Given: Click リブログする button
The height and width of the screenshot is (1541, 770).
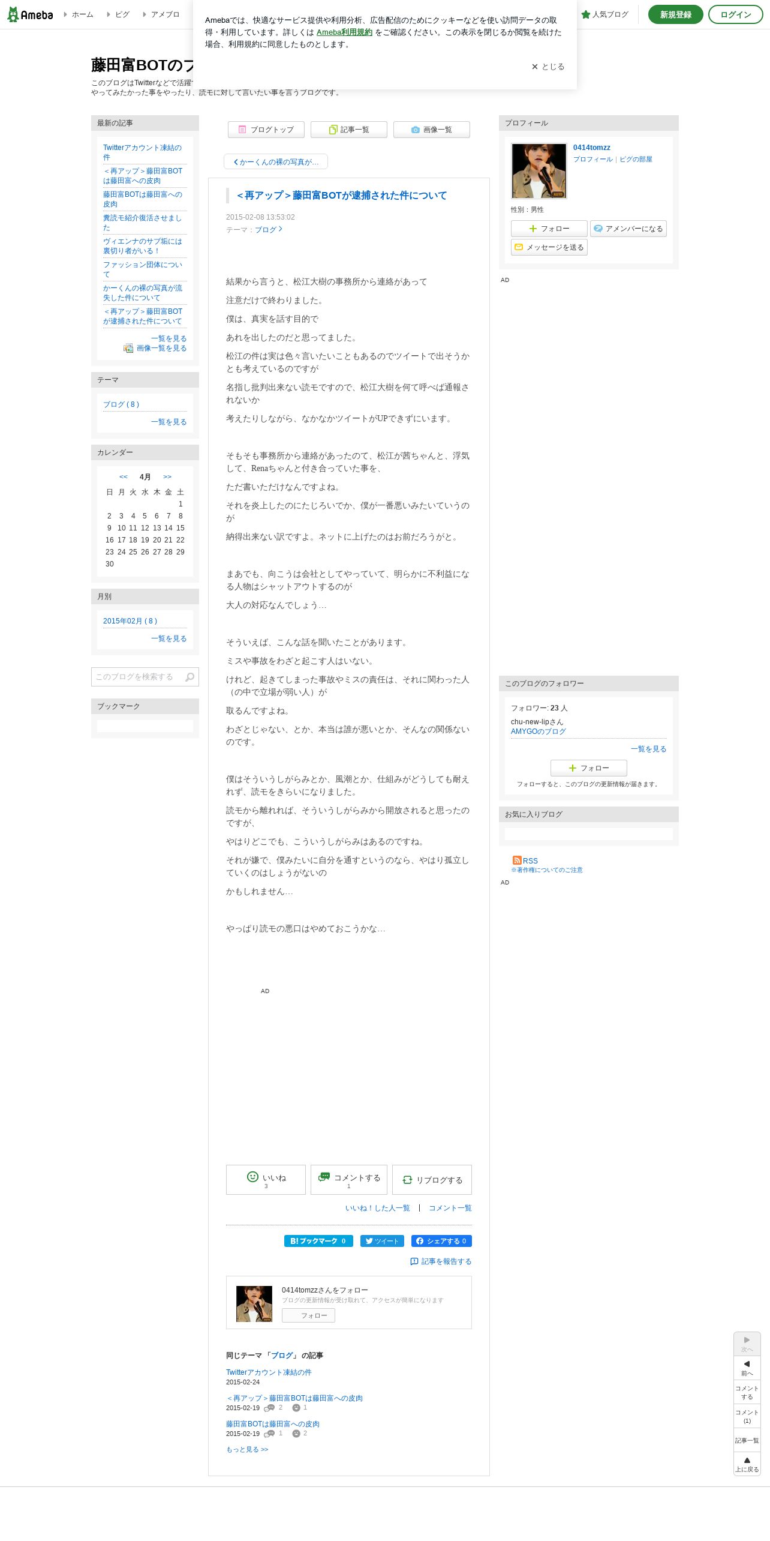Looking at the screenshot, I should [432, 1180].
